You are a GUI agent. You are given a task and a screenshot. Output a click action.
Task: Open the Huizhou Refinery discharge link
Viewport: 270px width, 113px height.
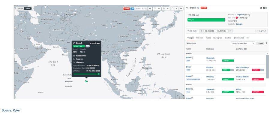click(x=242, y=77)
